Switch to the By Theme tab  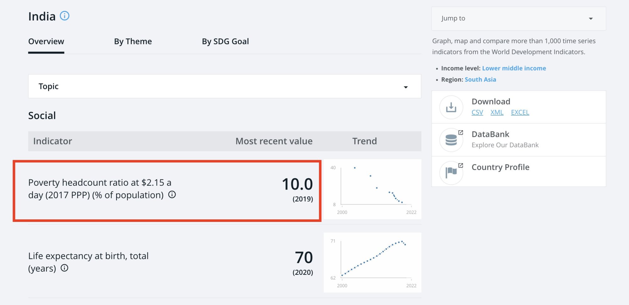coord(133,42)
